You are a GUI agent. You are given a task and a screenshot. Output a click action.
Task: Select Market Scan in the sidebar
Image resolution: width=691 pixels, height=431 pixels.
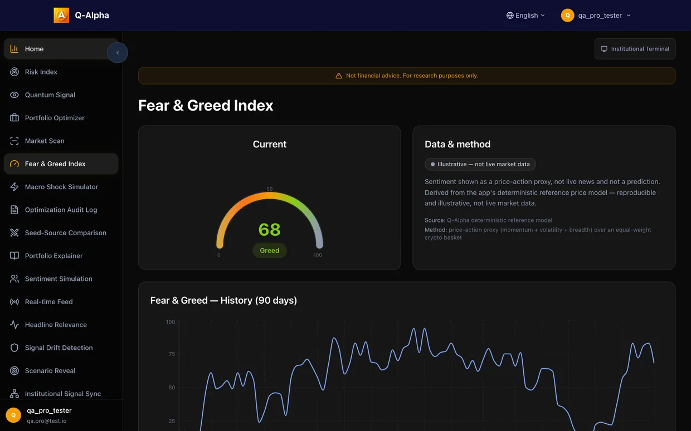pyautogui.click(x=61, y=141)
